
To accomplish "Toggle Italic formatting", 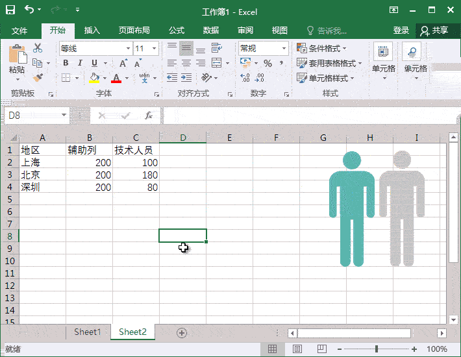I will pos(80,63).
